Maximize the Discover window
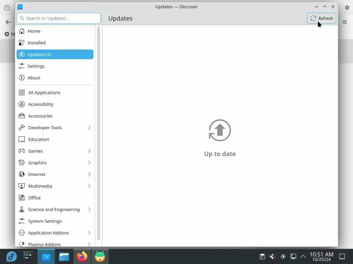The image size is (353, 264). click(325, 7)
